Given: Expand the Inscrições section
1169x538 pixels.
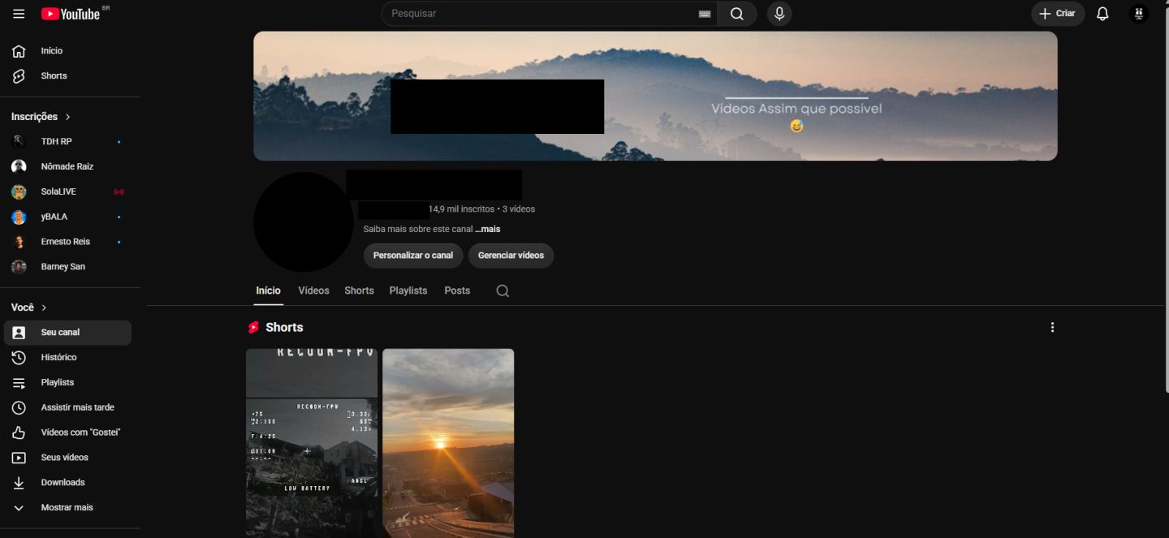Looking at the screenshot, I should point(41,117).
